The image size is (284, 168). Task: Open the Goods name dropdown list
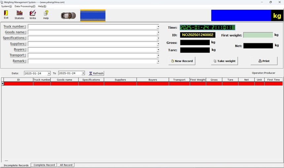[x=158, y=33]
